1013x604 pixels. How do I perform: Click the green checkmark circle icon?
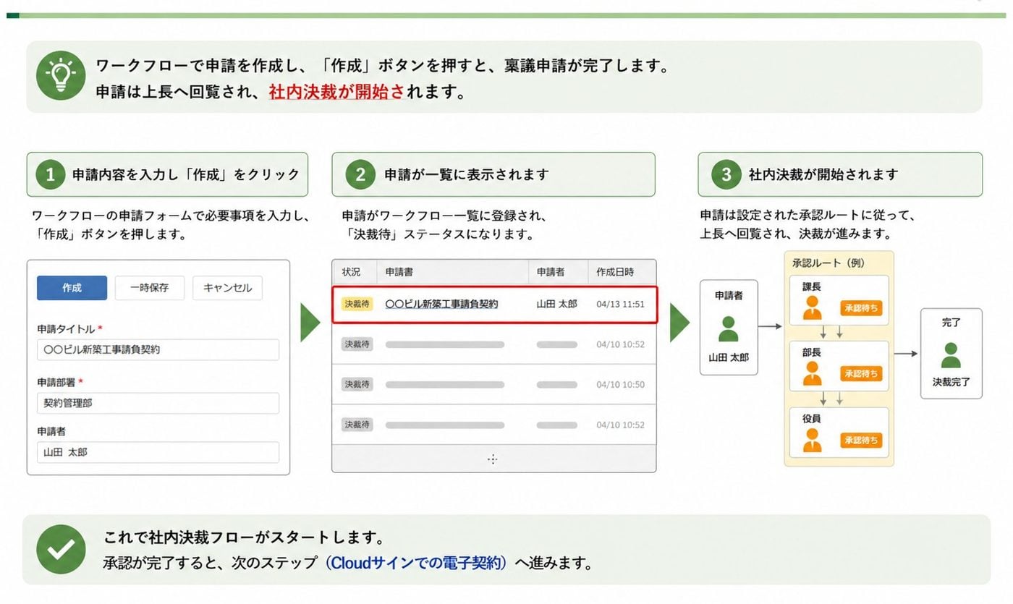pos(61,549)
